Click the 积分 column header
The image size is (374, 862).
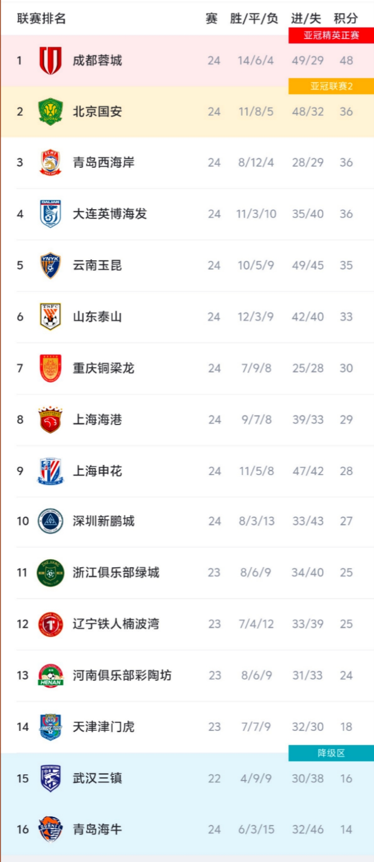(346, 18)
